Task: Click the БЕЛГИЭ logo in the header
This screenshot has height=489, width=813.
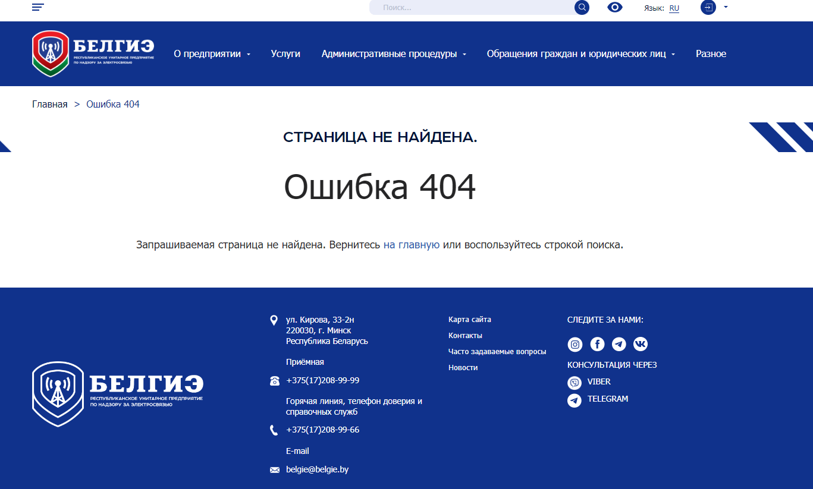Action: click(93, 53)
